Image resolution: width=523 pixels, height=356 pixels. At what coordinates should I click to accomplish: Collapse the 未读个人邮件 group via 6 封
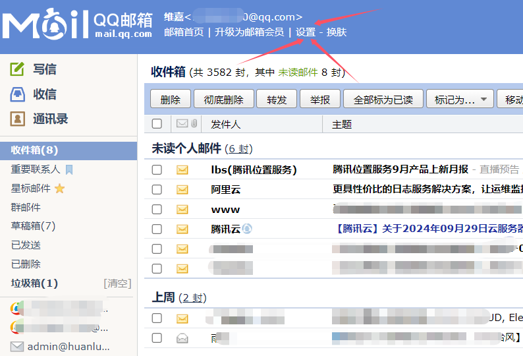(x=239, y=149)
